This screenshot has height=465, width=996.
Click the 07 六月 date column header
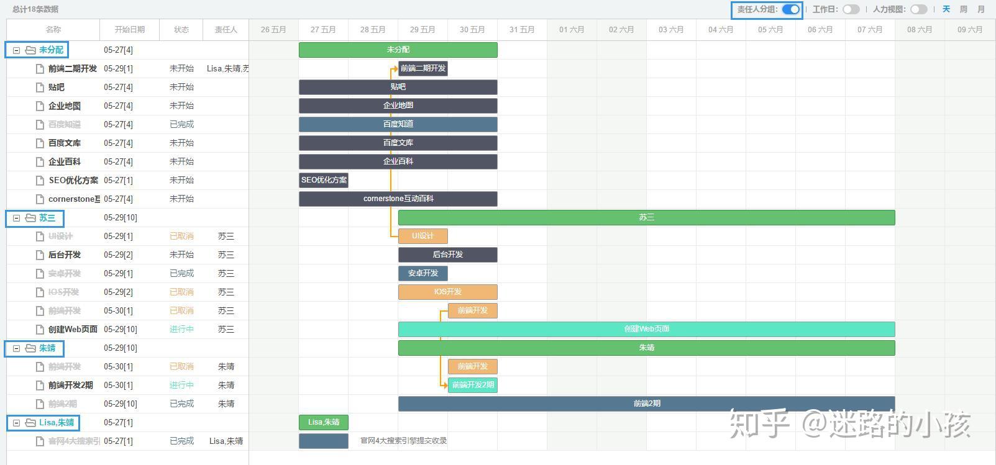870,29
